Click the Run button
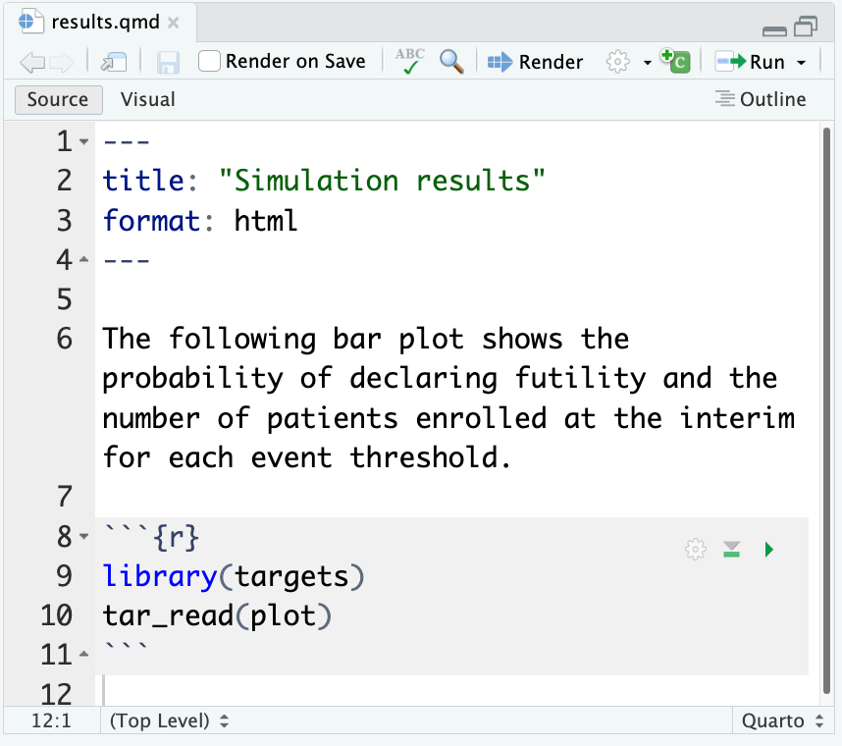The image size is (842, 746). [x=750, y=62]
